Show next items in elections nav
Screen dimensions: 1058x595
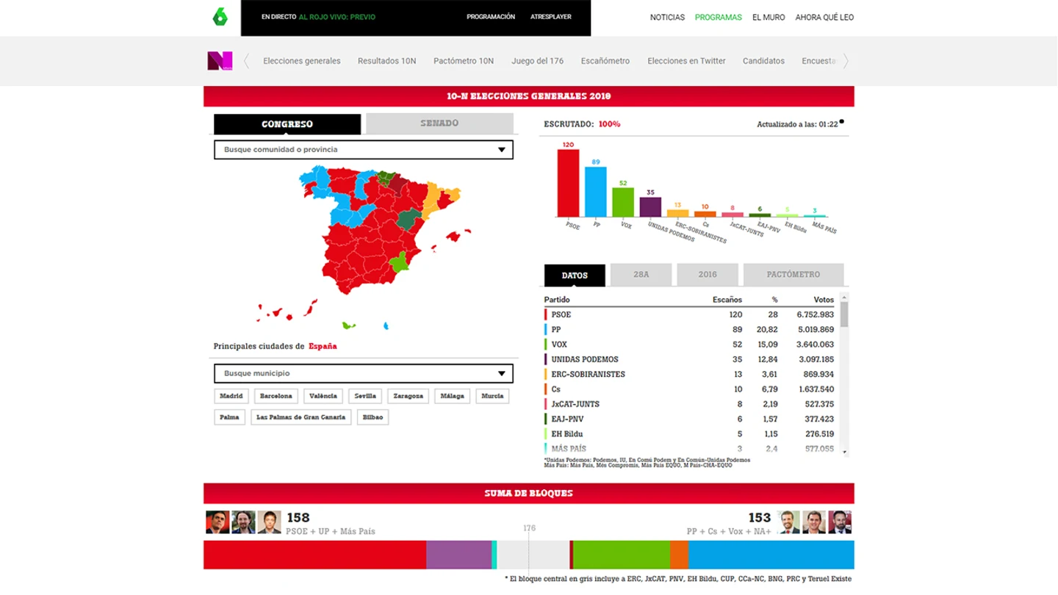tap(846, 61)
